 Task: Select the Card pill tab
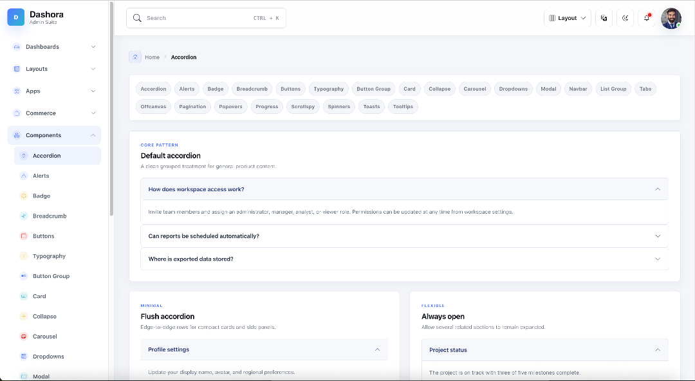(x=409, y=89)
